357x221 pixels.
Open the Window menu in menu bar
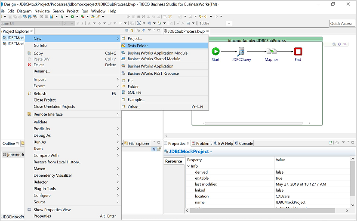coord(98,11)
